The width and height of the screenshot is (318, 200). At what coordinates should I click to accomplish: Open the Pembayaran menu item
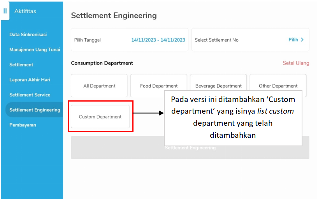point(23,125)
